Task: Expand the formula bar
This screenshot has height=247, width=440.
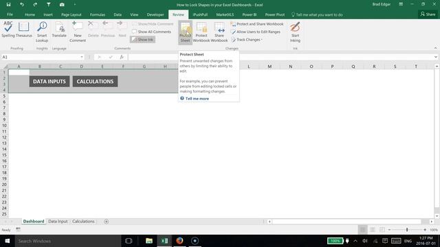Action: [435, 57]
